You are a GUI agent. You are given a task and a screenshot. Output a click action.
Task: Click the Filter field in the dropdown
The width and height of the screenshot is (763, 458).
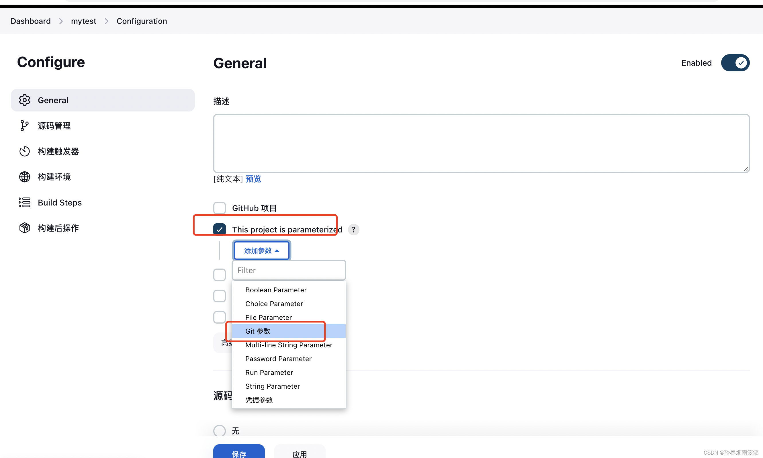pyautogui.click(x=289, y=270)
